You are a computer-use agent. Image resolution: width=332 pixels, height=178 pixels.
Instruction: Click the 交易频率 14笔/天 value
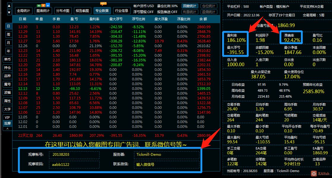320,120
